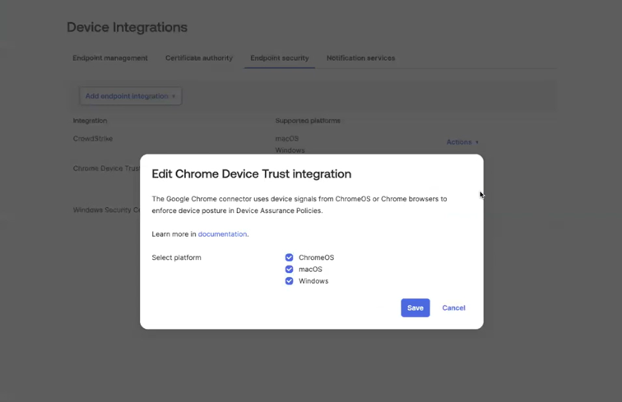Image resolution: width=622 pixels, height=402 pixels.
Task: Click the Chrome Device Trust integration entry
Action: point(106,169)
